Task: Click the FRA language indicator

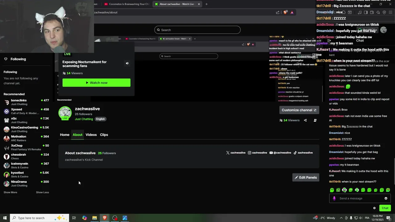Action: pos(367,218)
